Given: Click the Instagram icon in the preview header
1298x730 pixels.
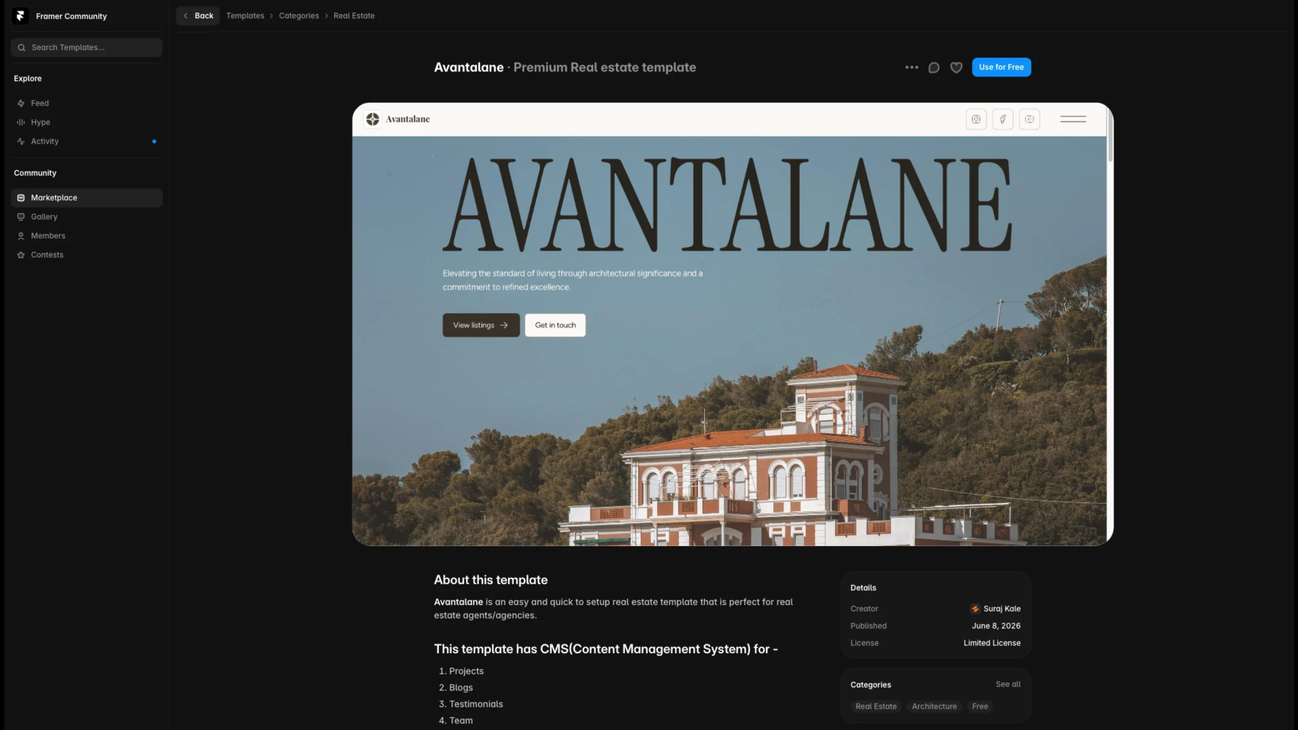Looking at the screenshot, I should coord(976,120).
